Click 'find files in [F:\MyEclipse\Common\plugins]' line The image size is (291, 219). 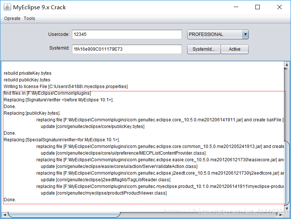point(48,93)
